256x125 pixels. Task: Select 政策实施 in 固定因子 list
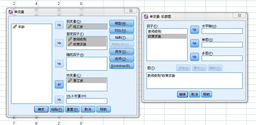click(x=87, y=44)
